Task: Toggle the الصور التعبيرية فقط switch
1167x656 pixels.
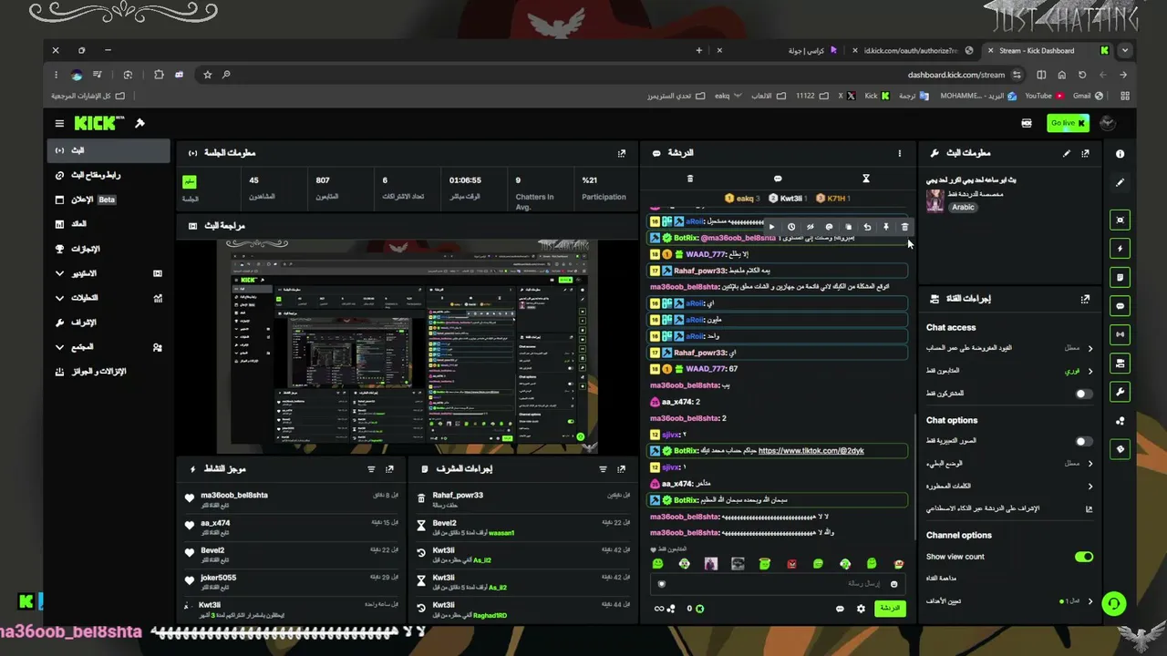Action: tap(1083, 441)
